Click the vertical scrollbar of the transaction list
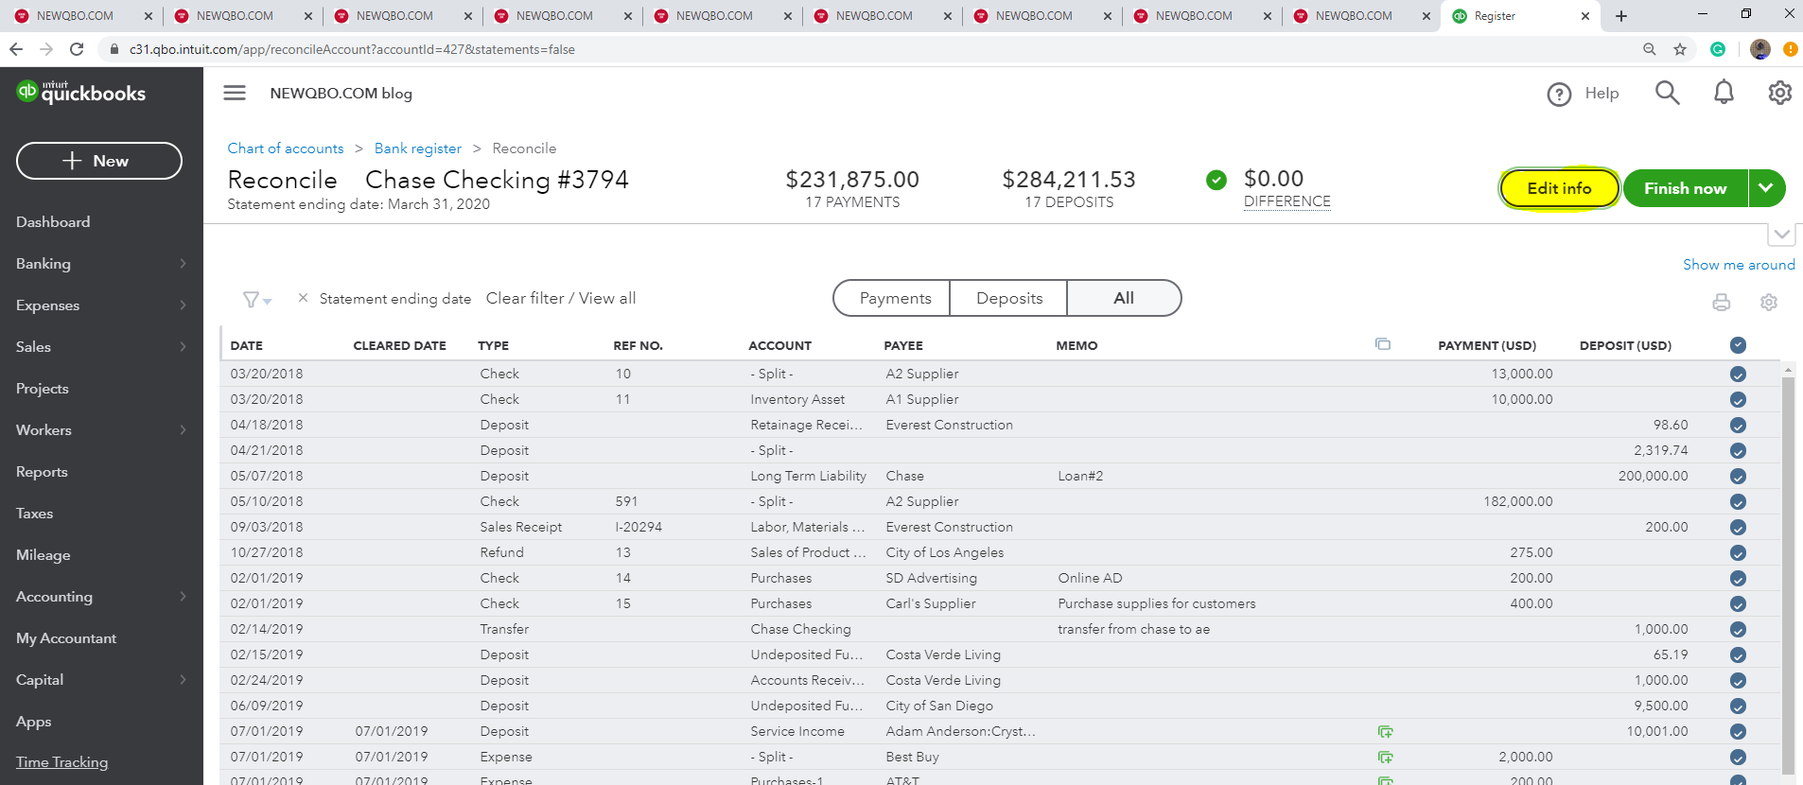 point(1788,567)
